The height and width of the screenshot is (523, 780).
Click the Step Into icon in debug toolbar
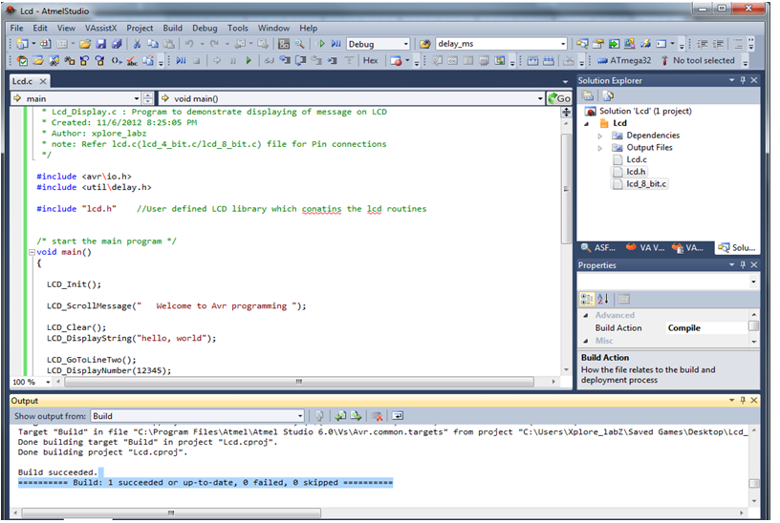click(x=285, y=60)
